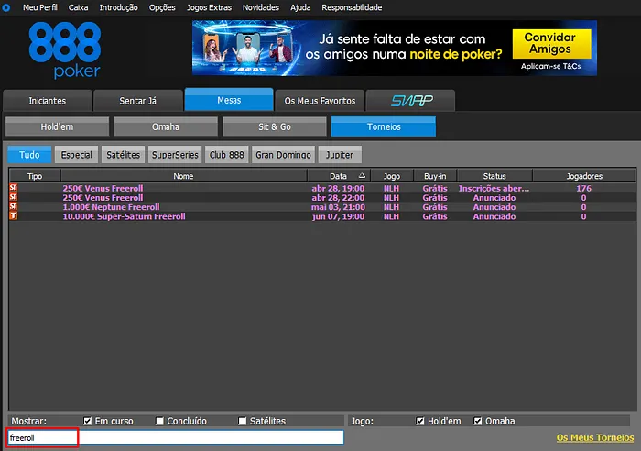Sort by the Jogo column header
The image size is (641, 451).
click(x=392, y=176)
